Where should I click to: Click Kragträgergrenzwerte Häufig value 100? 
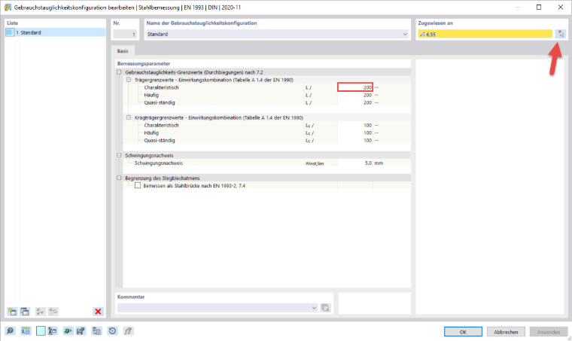[x=355, y=132]
